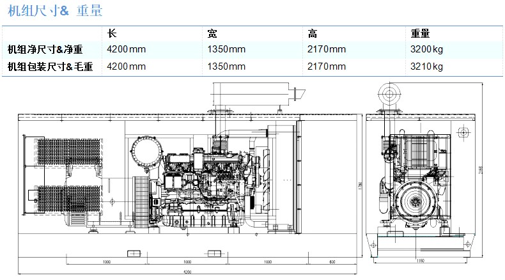Image resolution: width=505 pixels, height=280 pixels.
Task: Select the 高 column header
Action: 313,33
